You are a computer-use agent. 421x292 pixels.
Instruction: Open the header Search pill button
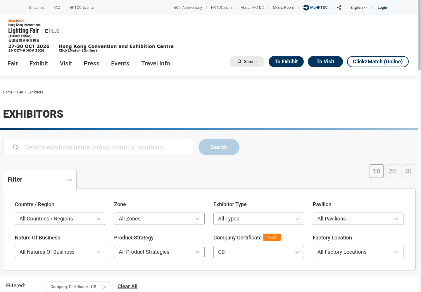click(247, 62)
